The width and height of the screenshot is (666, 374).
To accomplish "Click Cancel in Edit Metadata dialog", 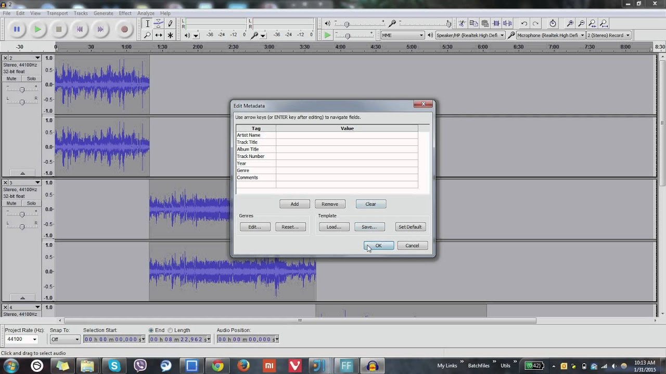I will (x=412, y=246).
